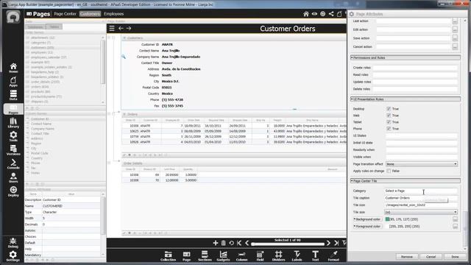Click the ellipsis button next to Cancel action
471x265 pixels.
[x=455, y=47]
